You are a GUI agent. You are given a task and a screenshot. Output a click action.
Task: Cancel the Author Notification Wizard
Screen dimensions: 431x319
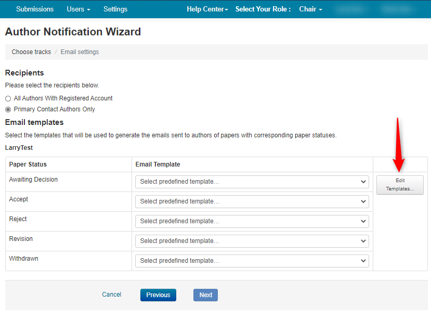(x=111, y=295)
